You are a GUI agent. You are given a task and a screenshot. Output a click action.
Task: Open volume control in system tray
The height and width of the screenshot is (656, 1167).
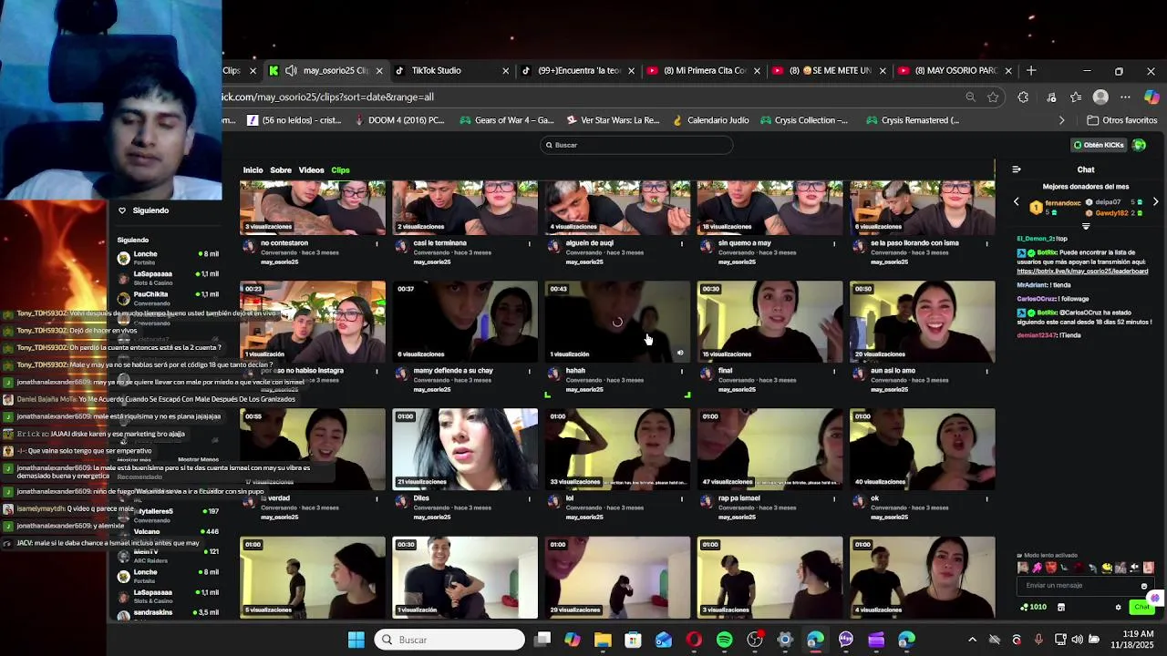(1078, 640)
